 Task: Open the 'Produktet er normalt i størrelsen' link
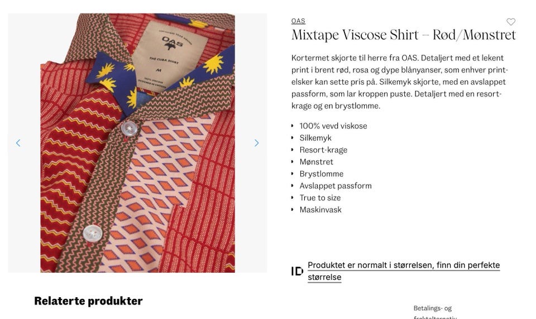coord(404,271)
